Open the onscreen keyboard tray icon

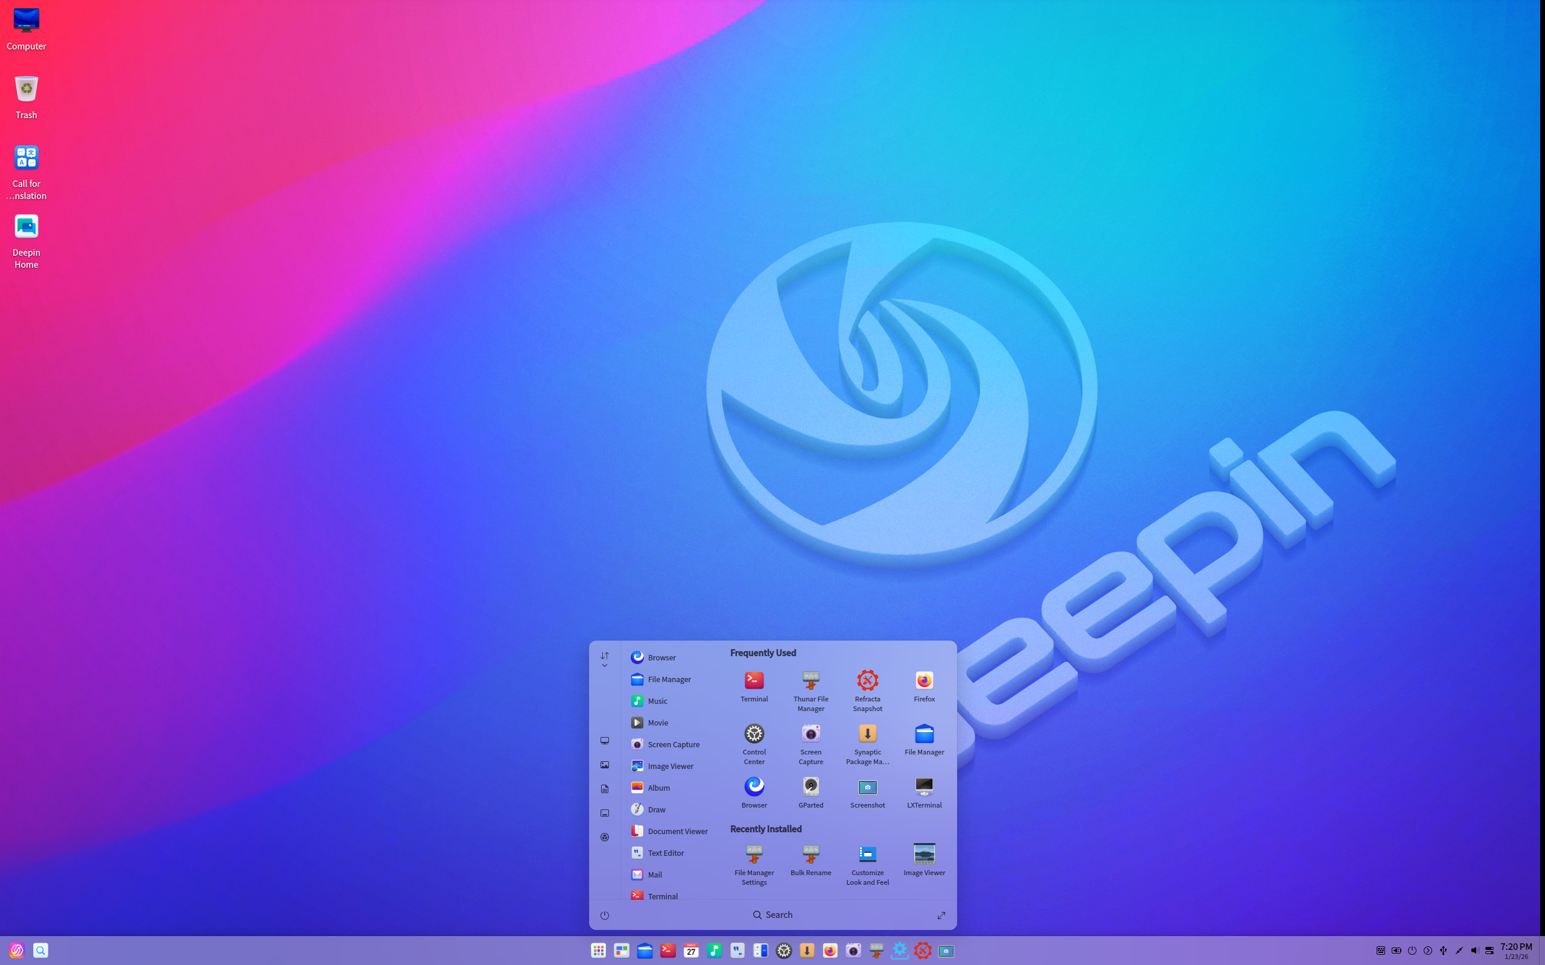[1380, 951]
